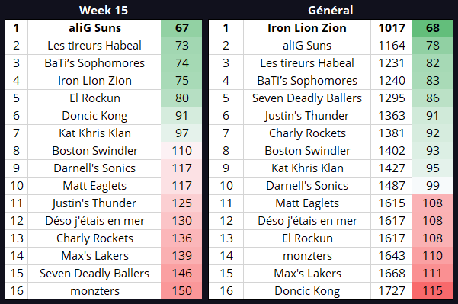Click Charly Rockets week score 136
The image size is (458, 304).
click(x=181, y=238)
